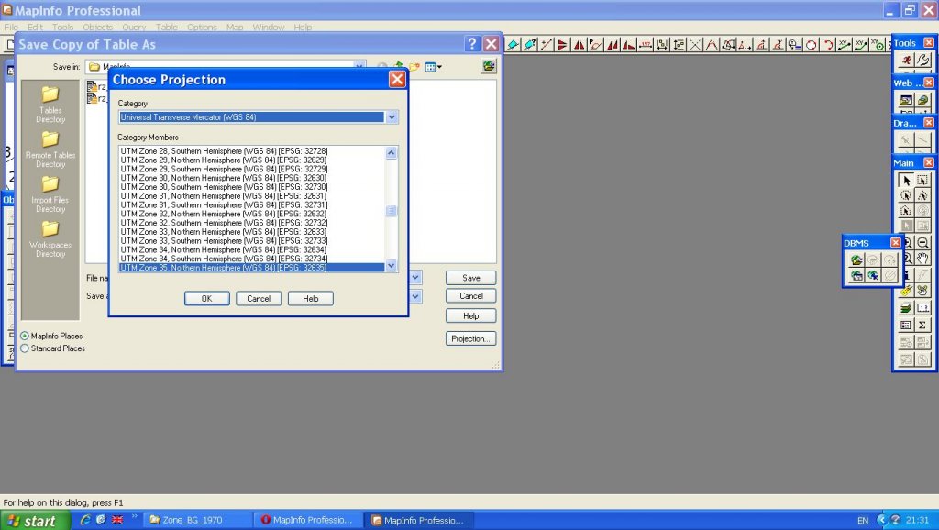
Task: Select the Zoom-out magnifier in Main toolbar
Action: coord(922,243)
